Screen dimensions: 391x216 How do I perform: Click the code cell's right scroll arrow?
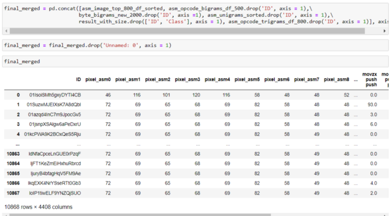(384, 31)
